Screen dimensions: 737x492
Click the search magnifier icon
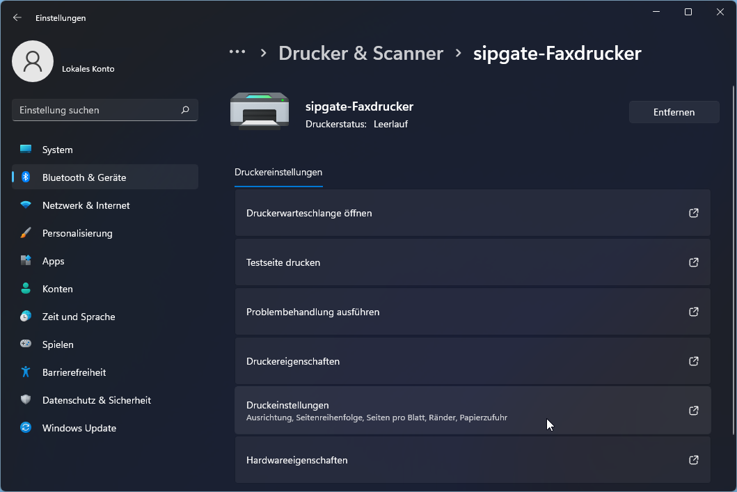[x=185, y=110]
